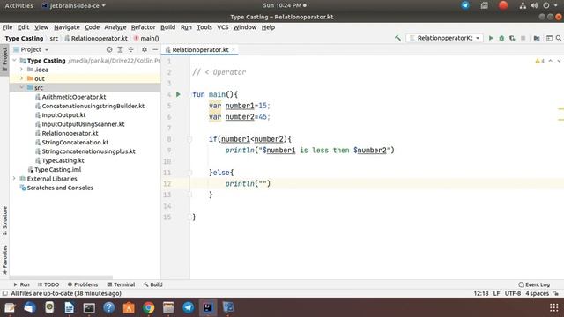Screen dimensions: 564x317
Task: Run with coverage icon in toolbar
Action: pyautogui.click(x=512, y=38)
